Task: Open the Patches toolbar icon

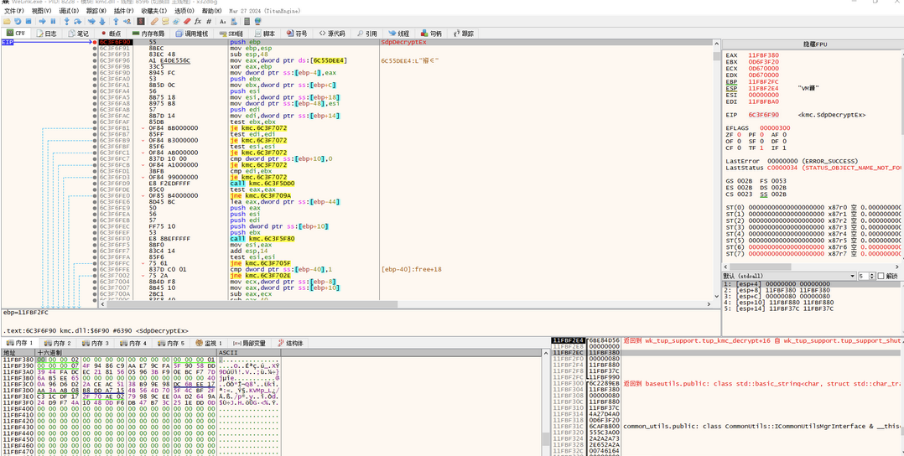Action: (x=154, y=21)
